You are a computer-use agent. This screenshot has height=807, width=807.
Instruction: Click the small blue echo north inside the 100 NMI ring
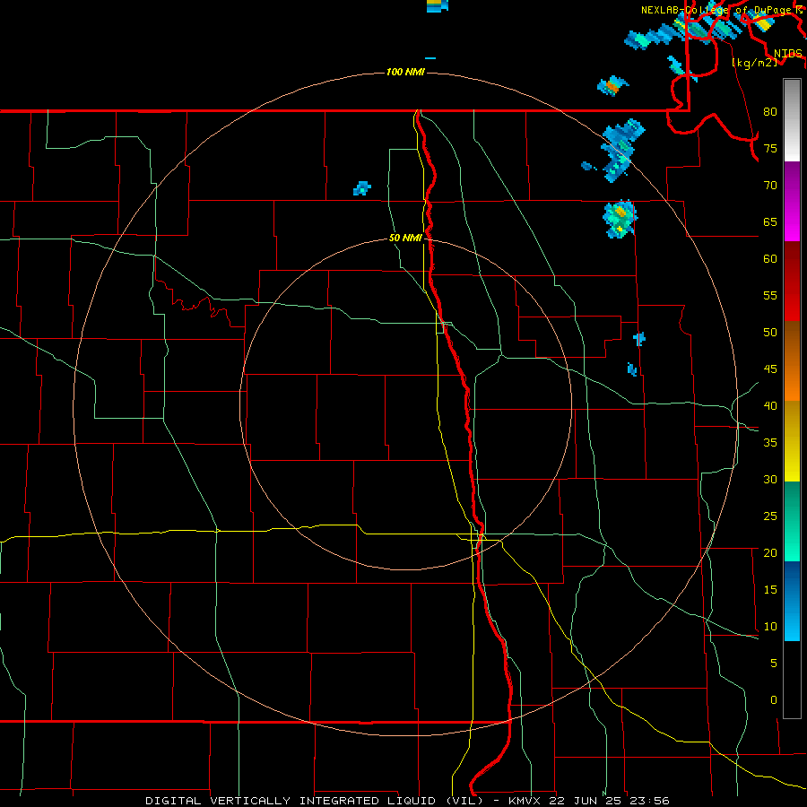click(x=362, y=188)
